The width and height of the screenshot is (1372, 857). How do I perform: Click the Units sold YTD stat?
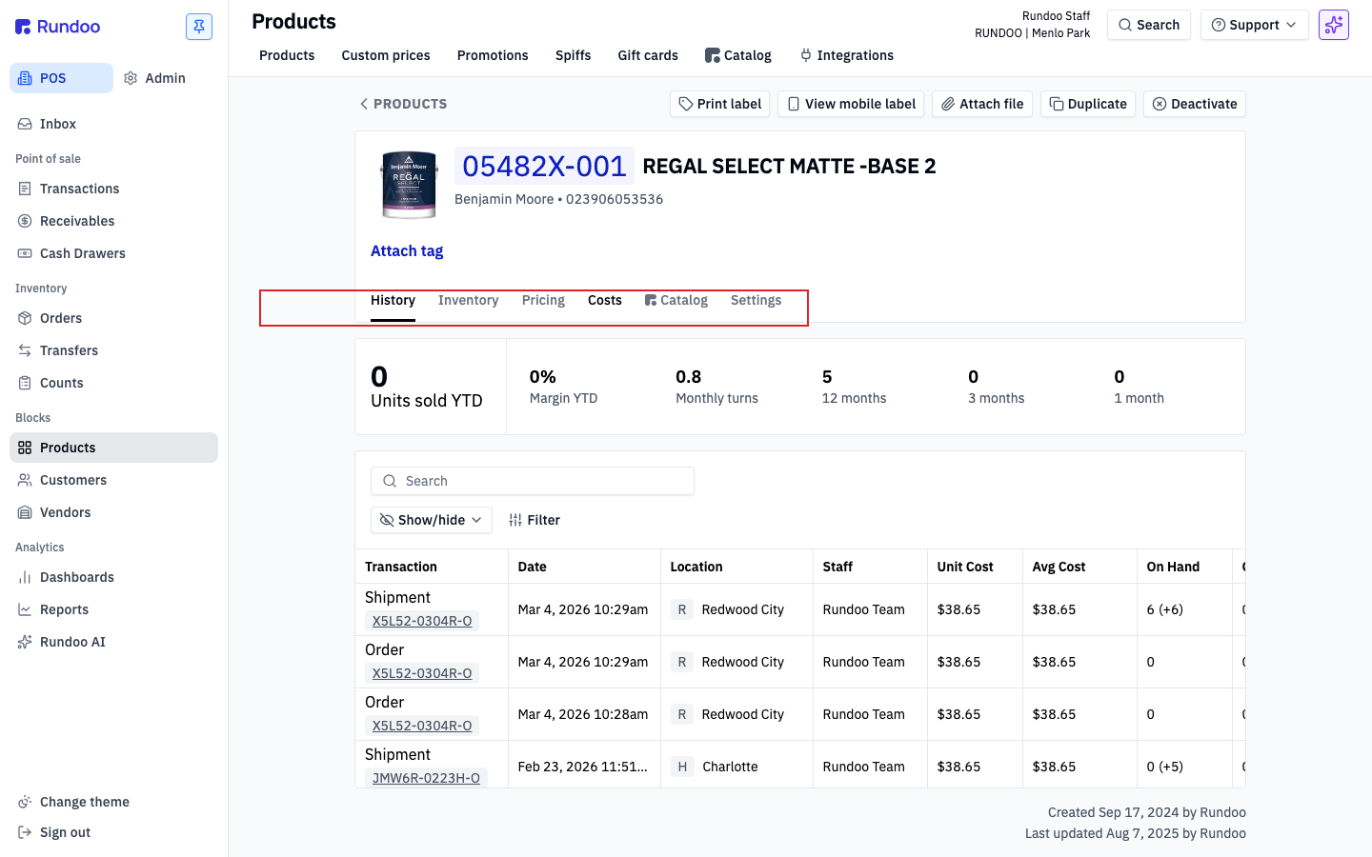coord(427,387)
